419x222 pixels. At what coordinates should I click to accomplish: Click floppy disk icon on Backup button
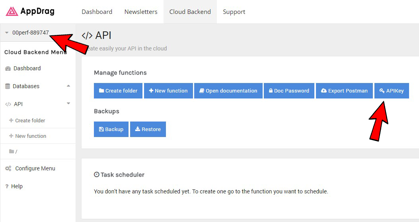click(x=101, y=129)
